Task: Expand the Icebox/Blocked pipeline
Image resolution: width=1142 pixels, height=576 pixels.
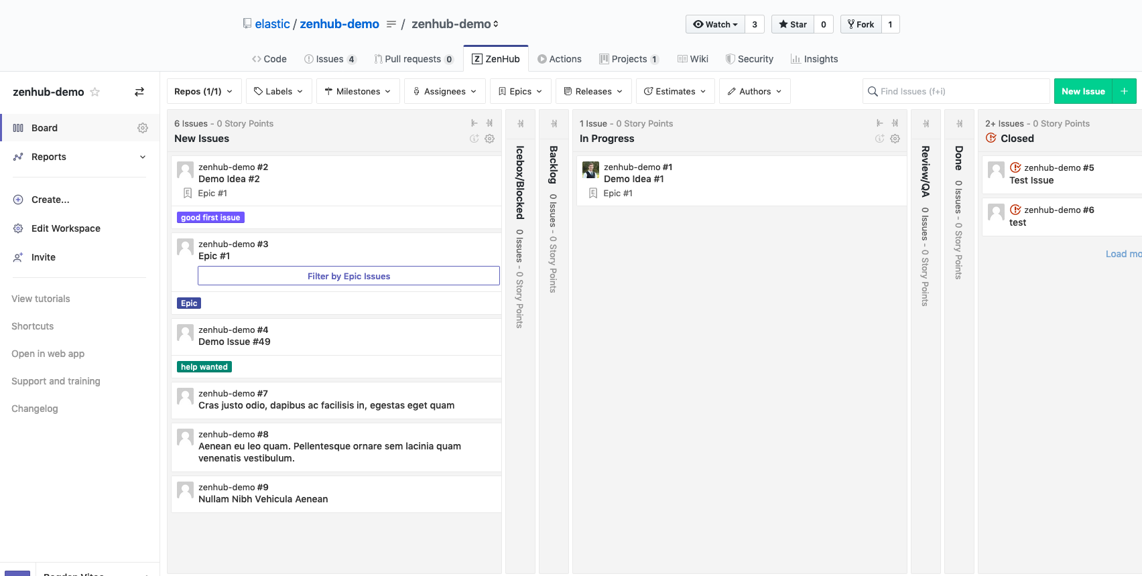Action: [521, 124]
